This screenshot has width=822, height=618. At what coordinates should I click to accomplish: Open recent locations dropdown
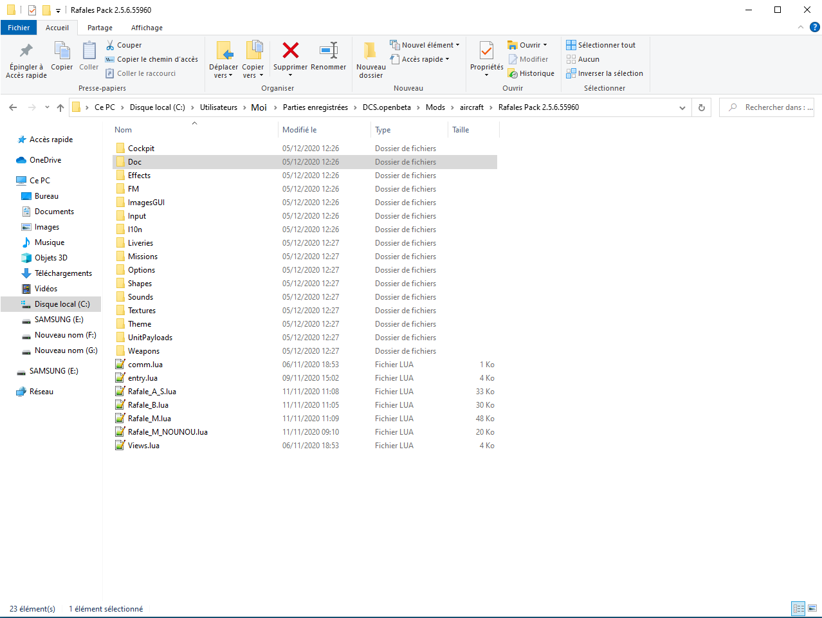click(x=47, y=107)
